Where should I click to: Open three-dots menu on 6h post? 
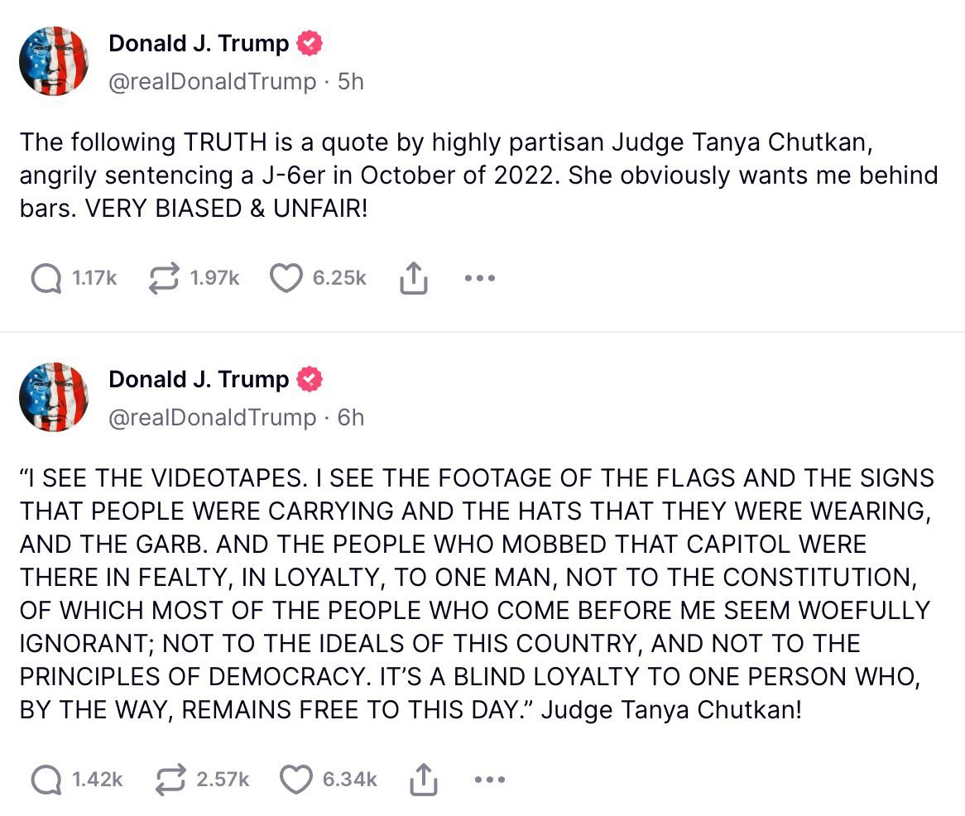coord(490,780)
